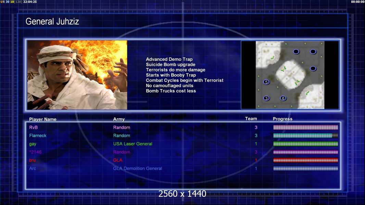
Task: Click Flameck's cyan loading progress bar
Action: coord(305,136)
